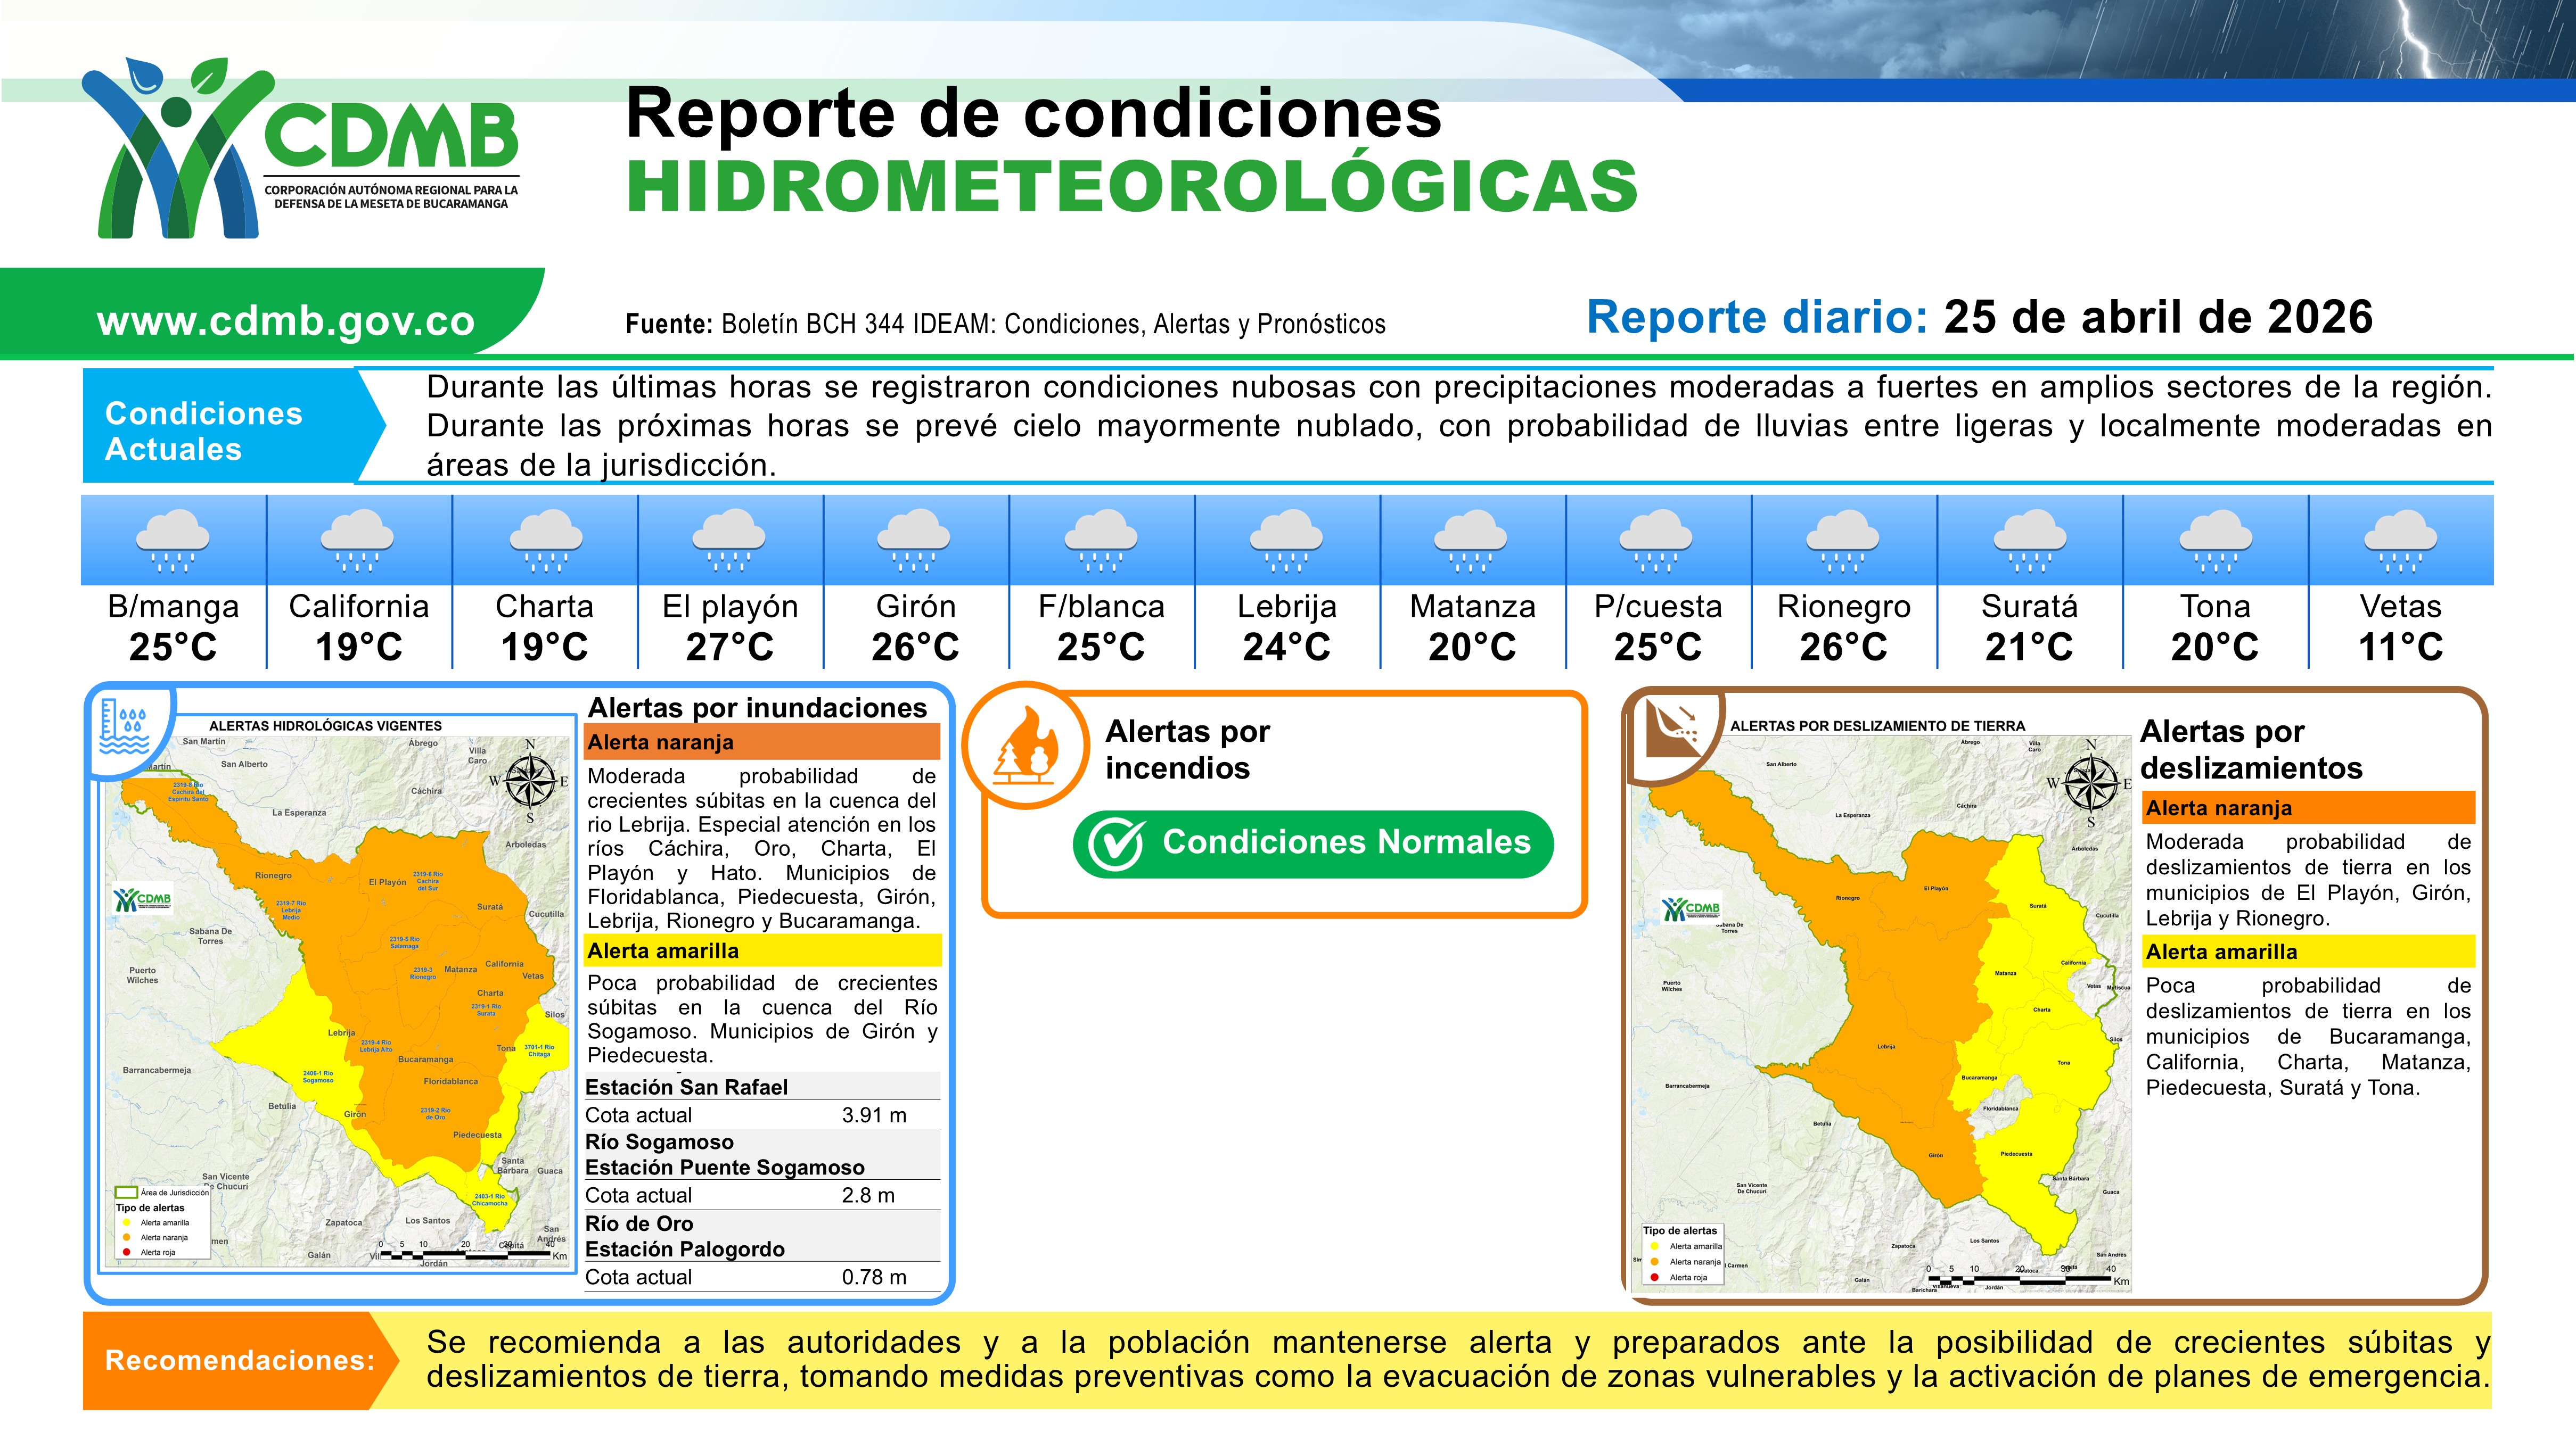Click the compass rose on the landslide map
Screen dimensions: 2576x1448
click(2090, 782)
